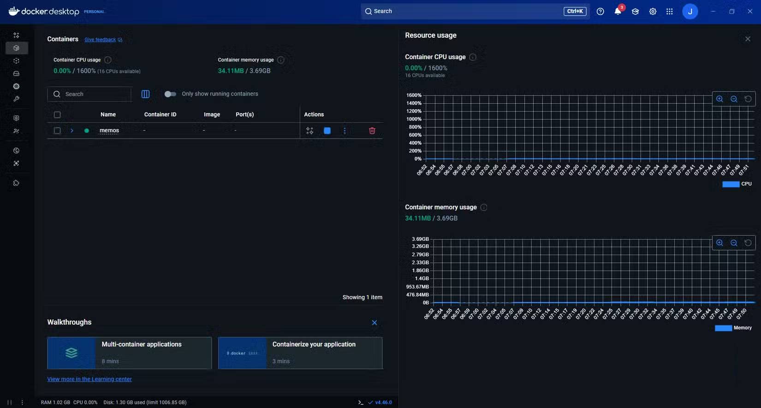The image size is (761, 408).
Task: Open the terminal from the status bar
Action: point(361,402)
